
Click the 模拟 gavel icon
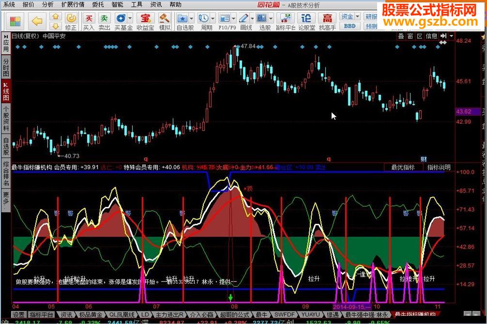click(165, 22)
